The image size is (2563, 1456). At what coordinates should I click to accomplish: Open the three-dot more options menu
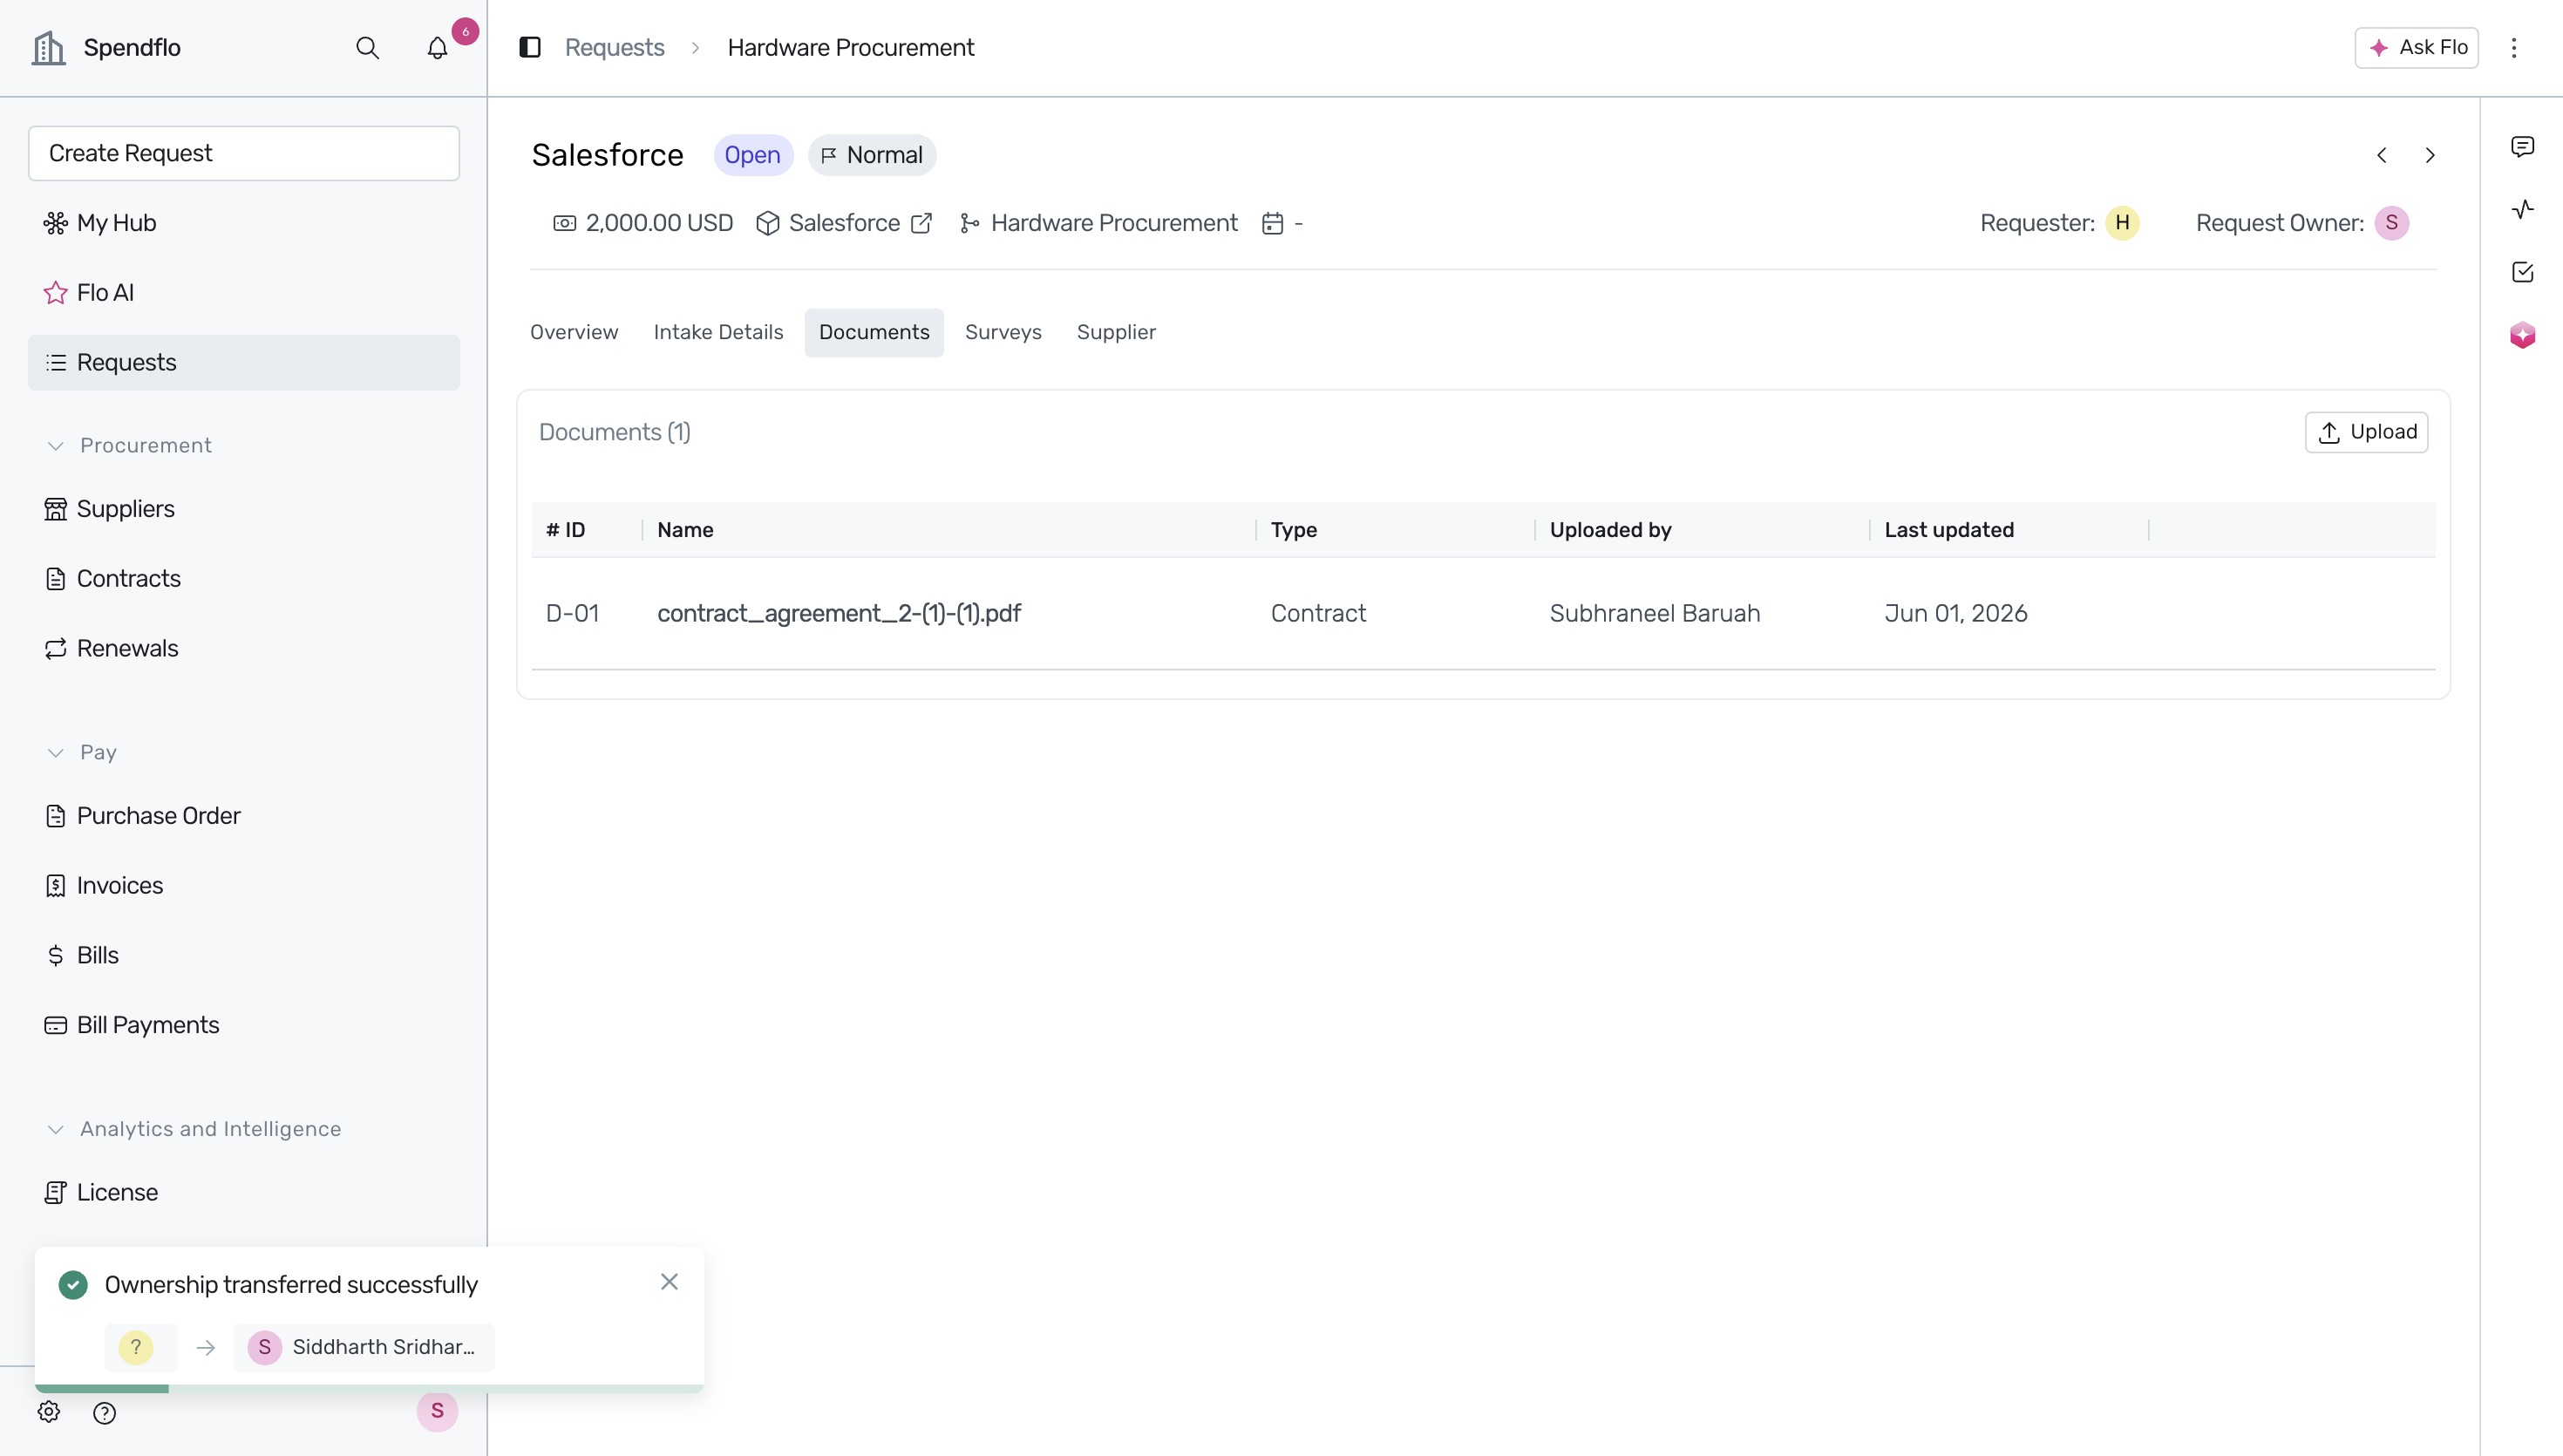pos(2514,48)
